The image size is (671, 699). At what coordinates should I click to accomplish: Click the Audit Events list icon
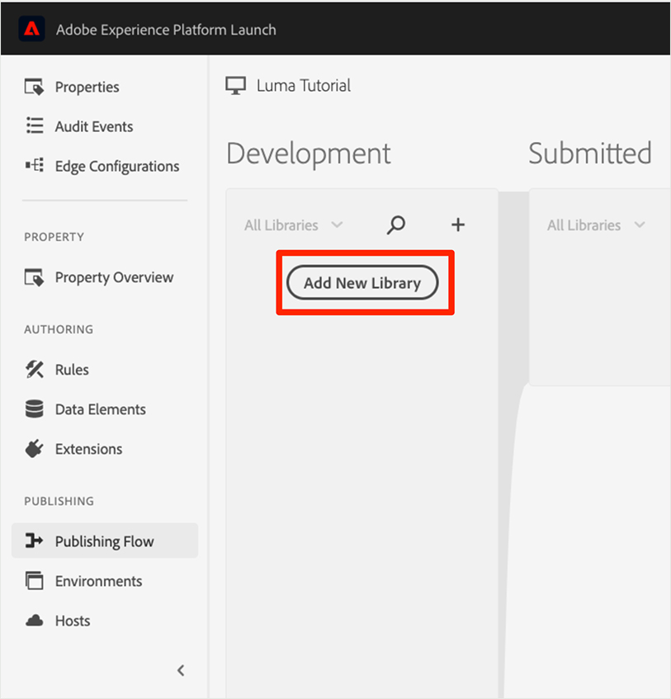35,125
